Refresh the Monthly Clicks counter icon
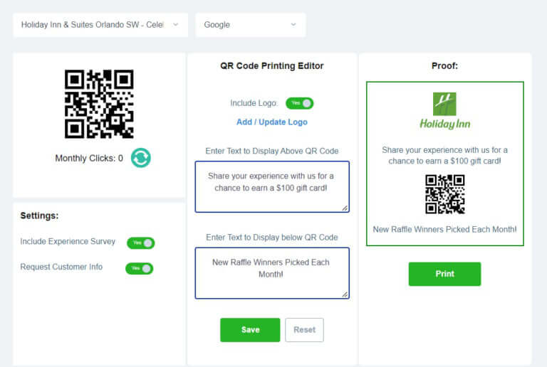Screen dimensions: 547x367 (141, 158)
